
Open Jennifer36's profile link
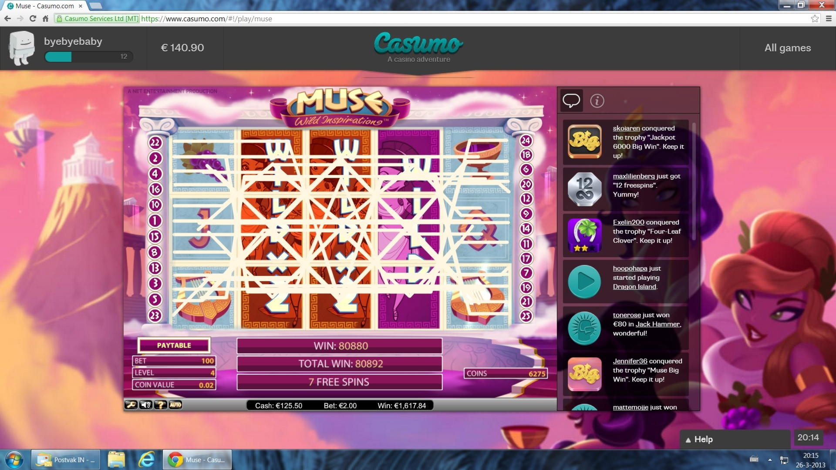click(630, 361)
